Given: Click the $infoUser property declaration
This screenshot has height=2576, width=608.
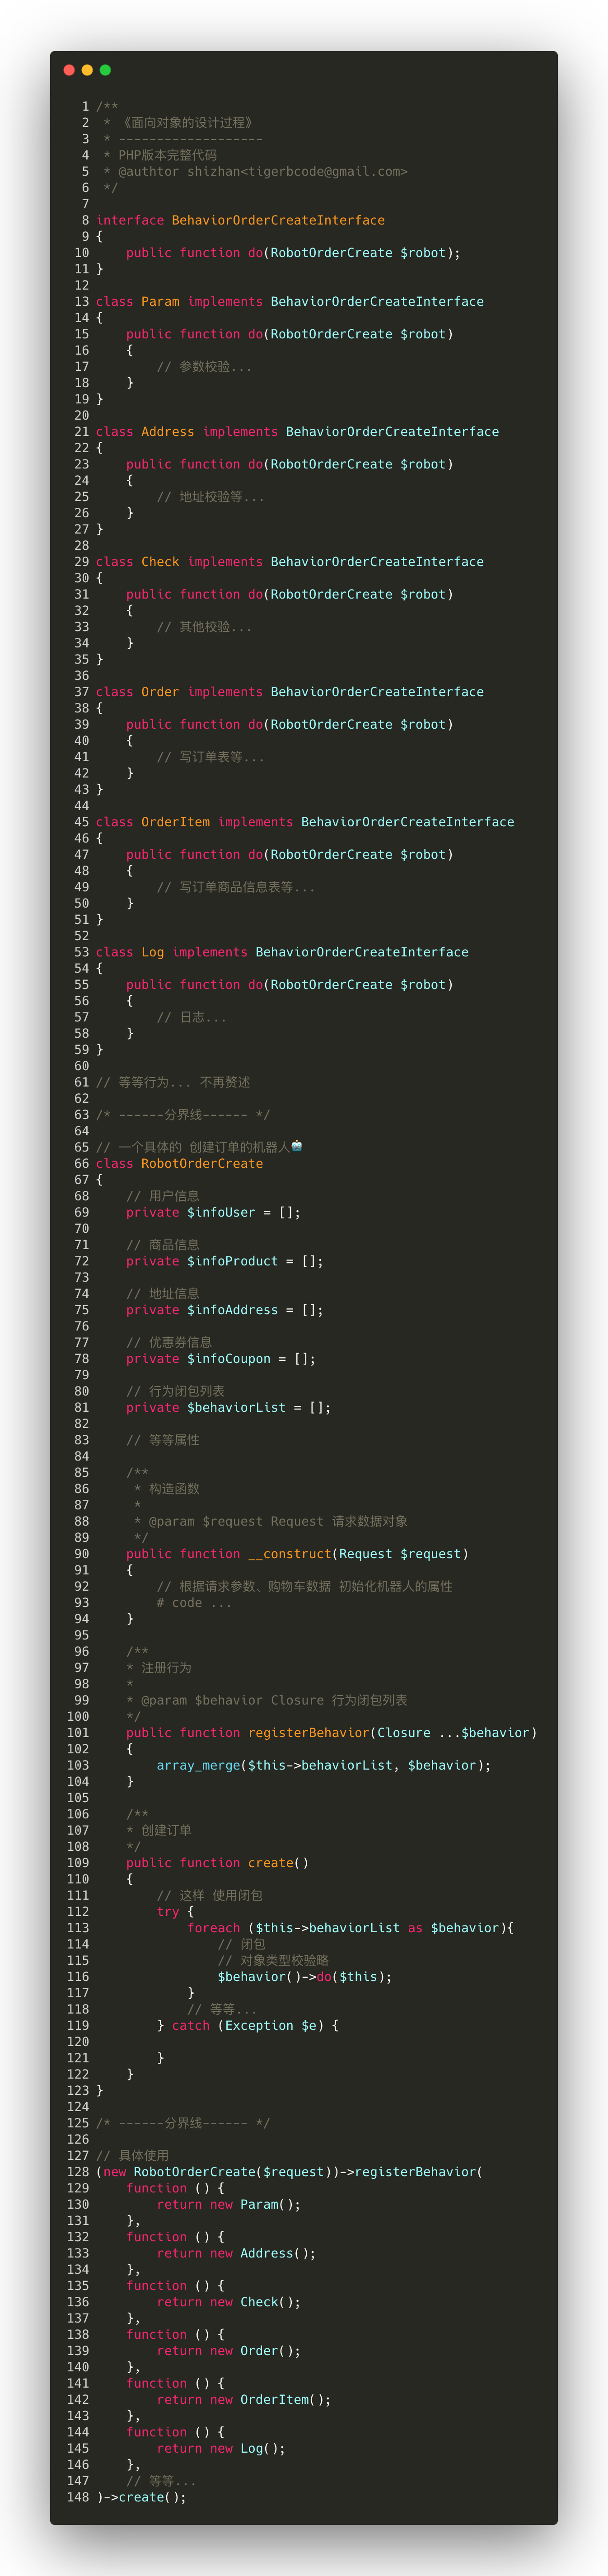Looking at the screenshot, I should 221,1212.
